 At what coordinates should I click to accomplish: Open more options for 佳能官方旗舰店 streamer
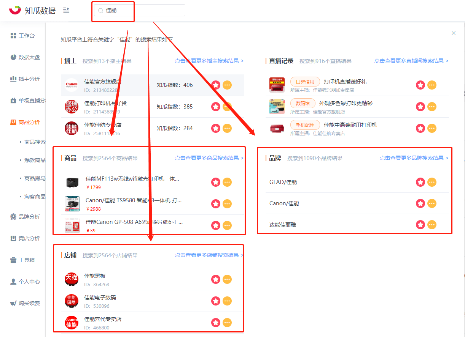227,85
